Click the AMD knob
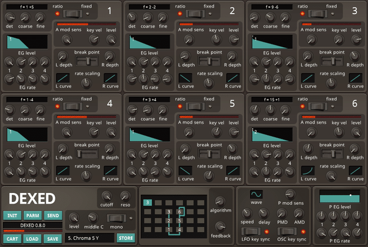Image resolution: width=368 pixels, height=247 pixels. 299,213
